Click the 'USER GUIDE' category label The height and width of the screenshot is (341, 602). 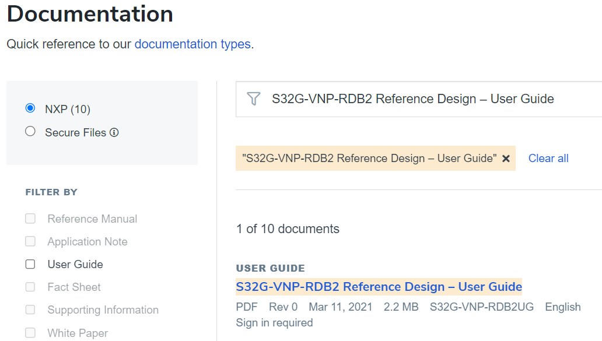coord(271,268)
